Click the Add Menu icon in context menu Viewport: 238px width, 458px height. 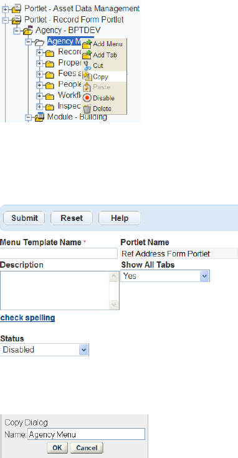[x=87, y=44]
